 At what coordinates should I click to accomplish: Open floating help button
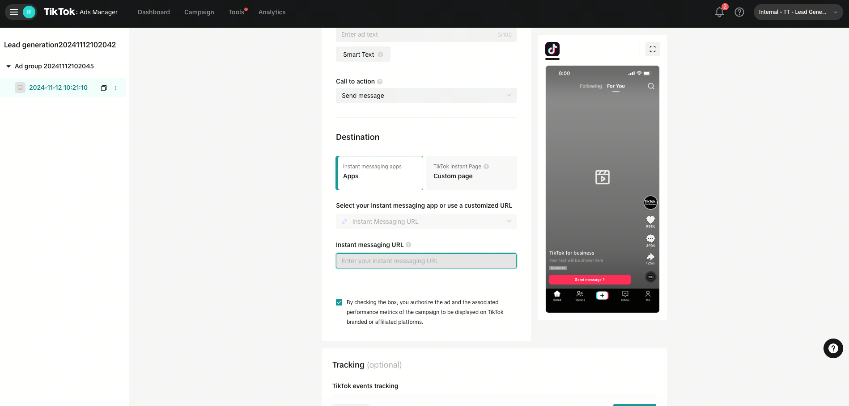tap(833, 348)
